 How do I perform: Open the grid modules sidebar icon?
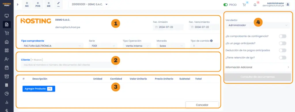(7, 50)
